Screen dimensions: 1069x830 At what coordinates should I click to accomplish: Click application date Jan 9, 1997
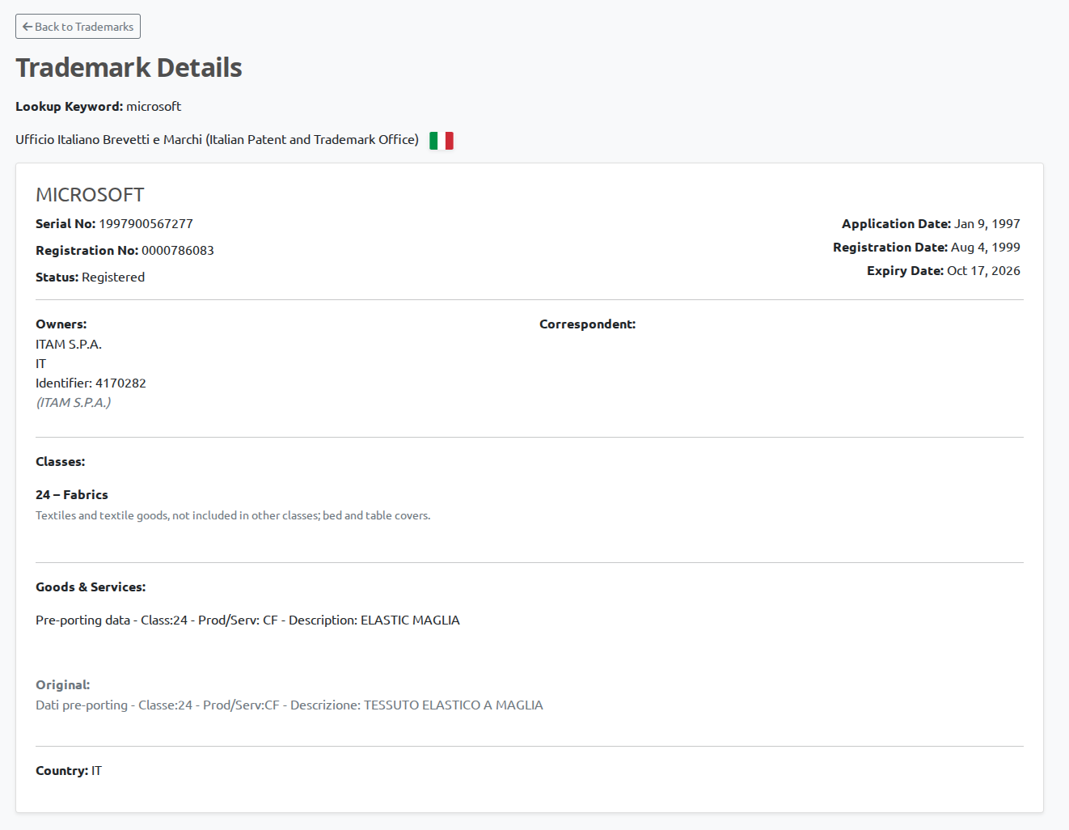tap(987, 224)
